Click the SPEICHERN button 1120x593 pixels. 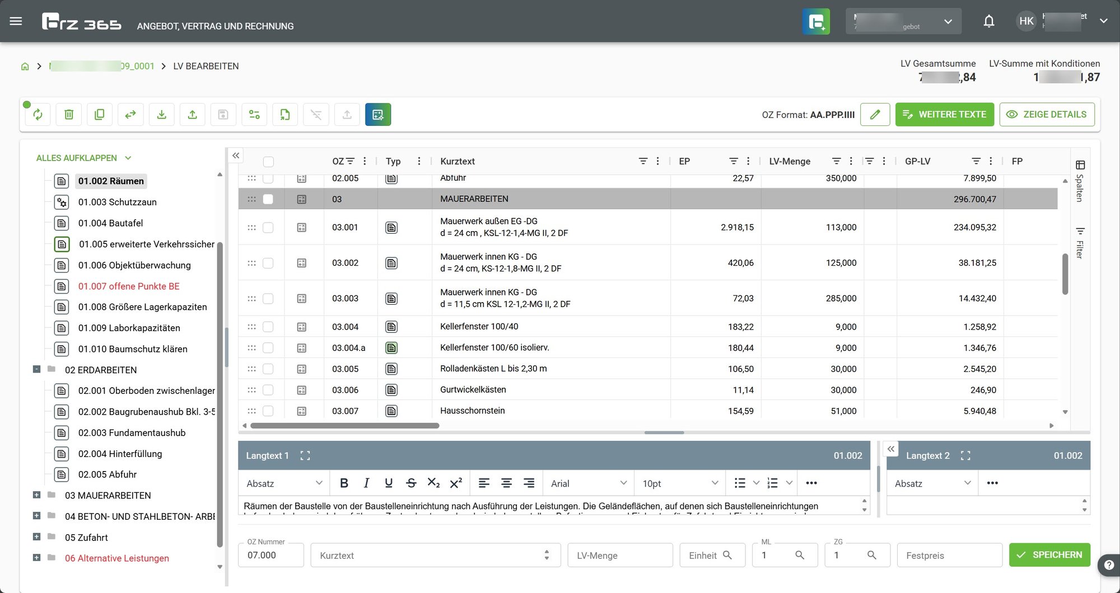[1049, 554]
